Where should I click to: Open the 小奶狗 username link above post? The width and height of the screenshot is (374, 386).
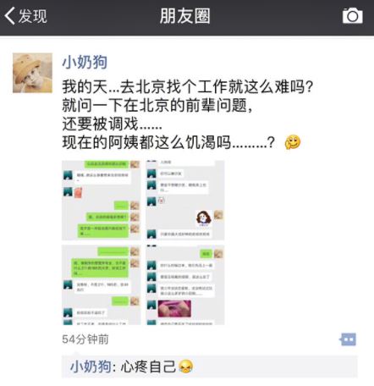pyautogui.click(x=85, y=62)
